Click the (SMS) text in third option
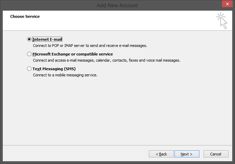This screenshot has width=235, height=164. click(x=70, y=69)
